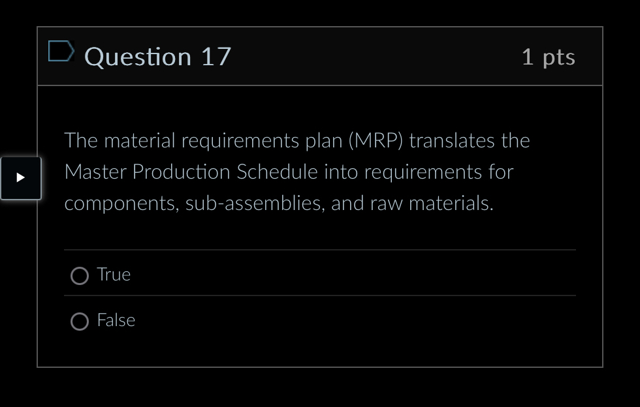Screen dimensions: 640x407
Task: Select the True radio button
Action: (x=79, y=275)
